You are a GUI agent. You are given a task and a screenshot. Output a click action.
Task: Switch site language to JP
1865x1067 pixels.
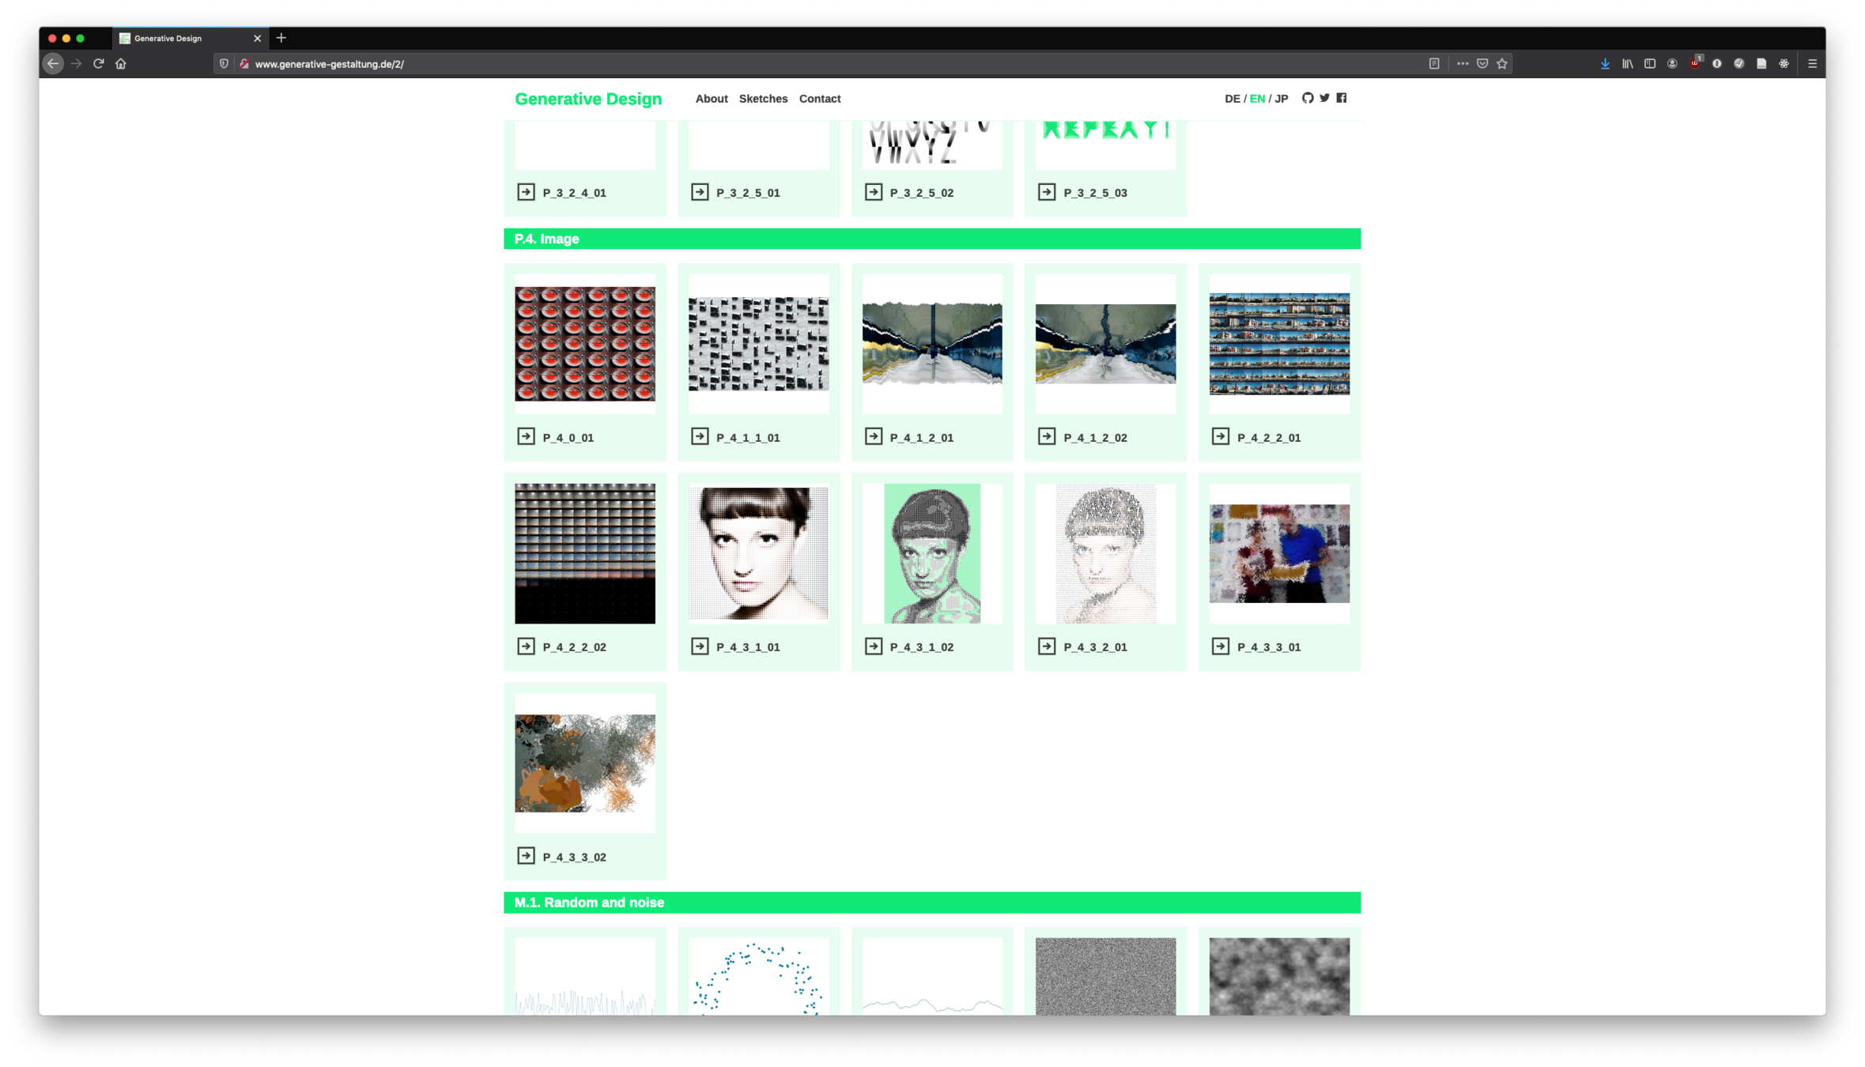pos(1282,99)
